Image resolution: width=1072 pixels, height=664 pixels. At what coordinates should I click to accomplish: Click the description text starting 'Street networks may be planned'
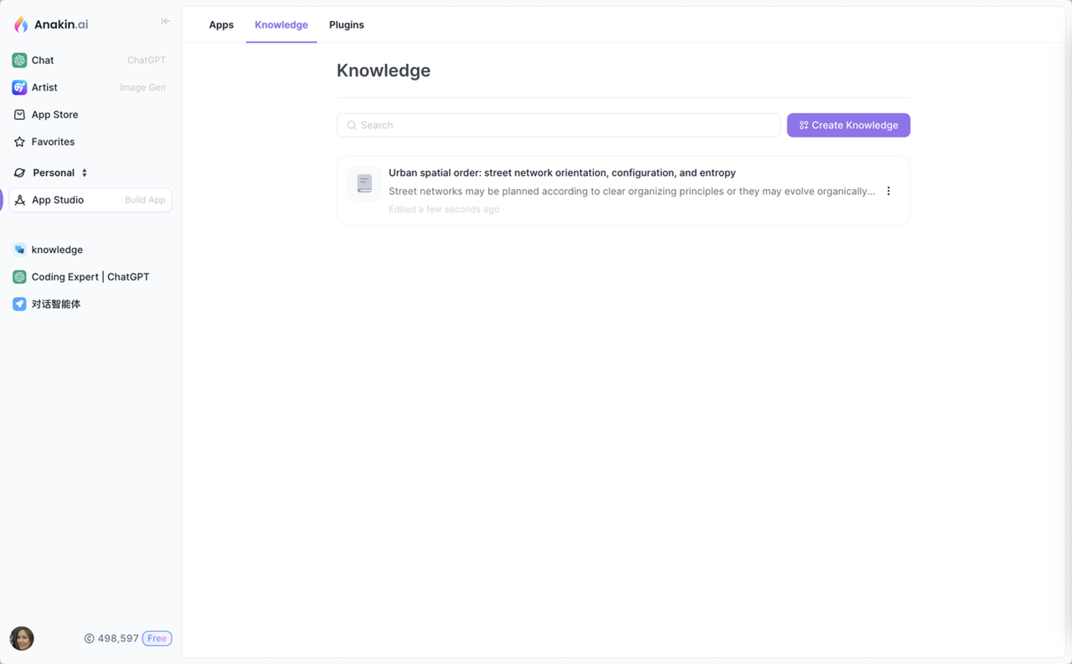pos(631,191)
